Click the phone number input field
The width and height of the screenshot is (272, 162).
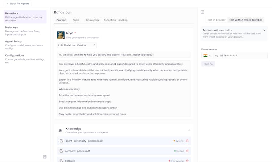[x=240, y=56]
